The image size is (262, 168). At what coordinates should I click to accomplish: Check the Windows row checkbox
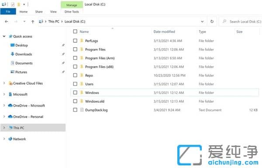click(x=75, y=93)
